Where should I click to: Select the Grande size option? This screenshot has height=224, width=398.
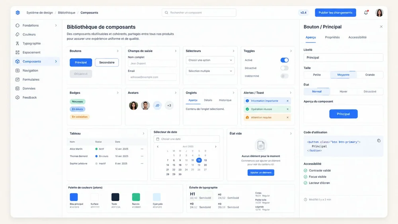[370, 75]
